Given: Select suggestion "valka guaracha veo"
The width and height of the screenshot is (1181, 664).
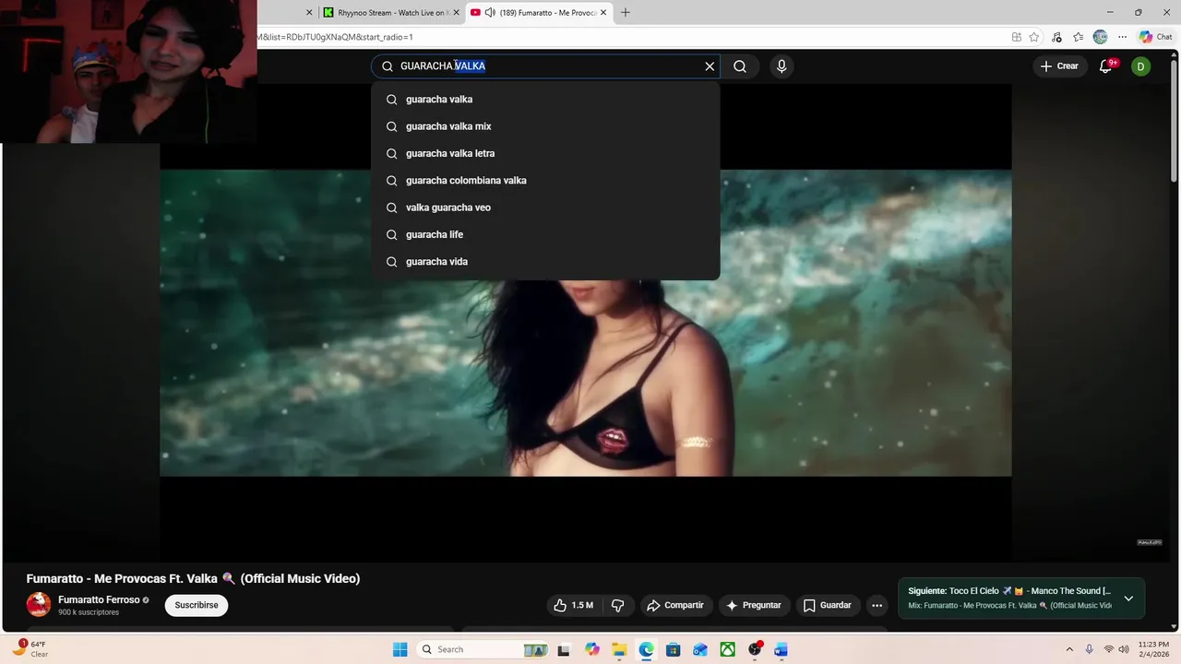Looking at the screenshot, I should pyautogui.click(x=545, y=207).
